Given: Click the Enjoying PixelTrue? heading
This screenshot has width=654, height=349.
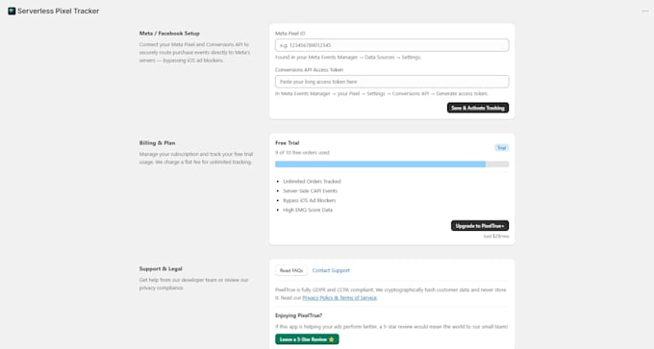Looking at the screenshot, I should coord(299,315).
